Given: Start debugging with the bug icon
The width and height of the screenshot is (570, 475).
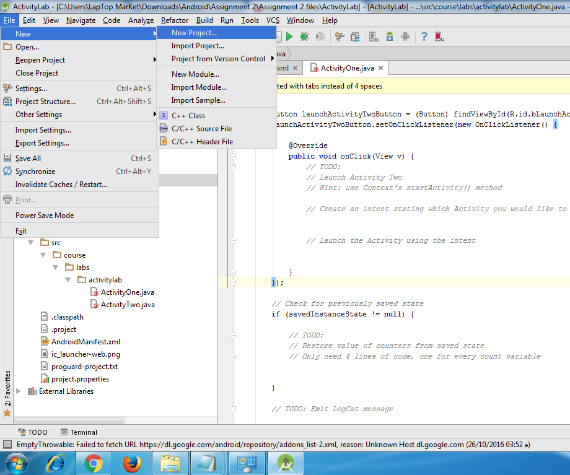Looking at the screenshot, I should click(x=305, y=37).
